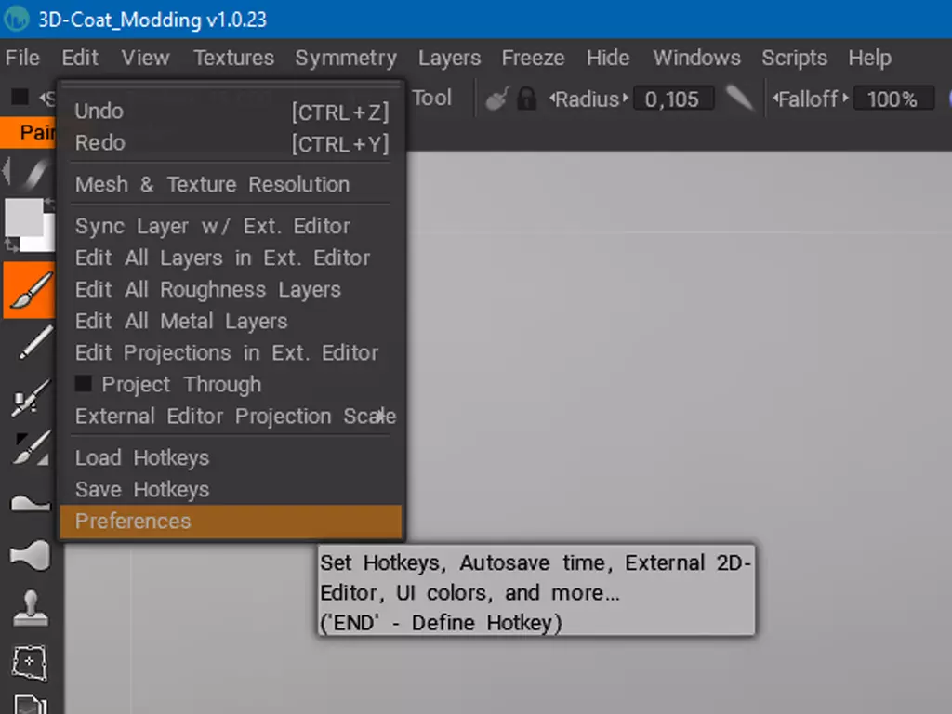Image resolution: width=952 pixels, height=714 pixels.
Task: Click the mouse pressure icon near Radius
Action: tap(496, 99)
